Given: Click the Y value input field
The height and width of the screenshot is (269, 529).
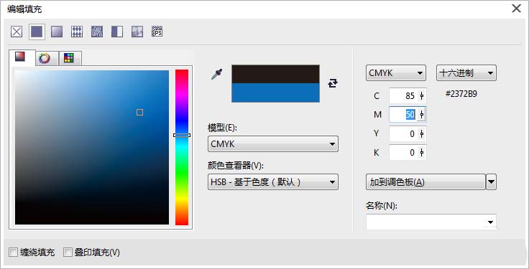Looking at the screenshot, I should pos(403,134).
